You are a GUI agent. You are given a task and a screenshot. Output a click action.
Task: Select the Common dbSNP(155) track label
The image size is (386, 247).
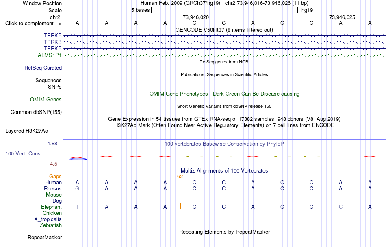click(36, 112)
